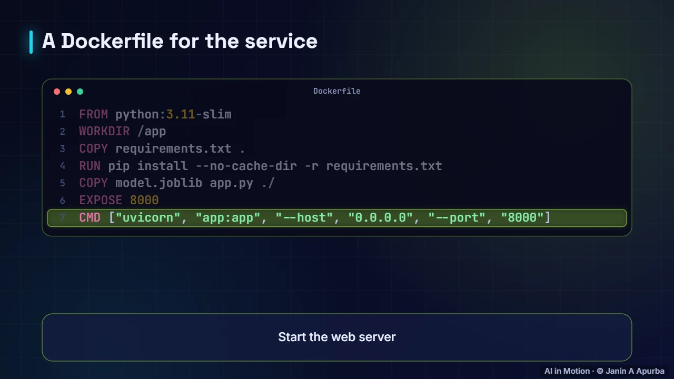The image size is (674, 379).
Task: Select the "8000" string in the CMD line
Action: [x=522, y=217]
